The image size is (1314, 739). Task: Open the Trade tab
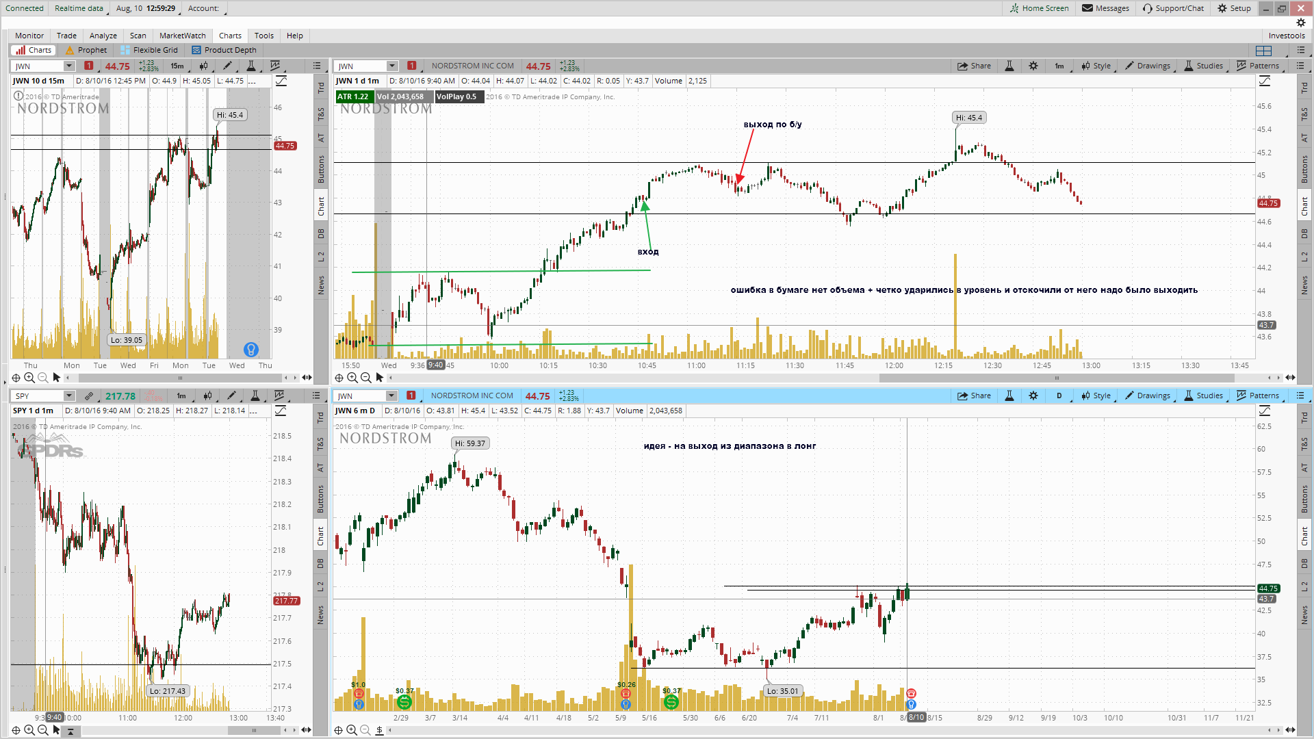click(66, 36)
